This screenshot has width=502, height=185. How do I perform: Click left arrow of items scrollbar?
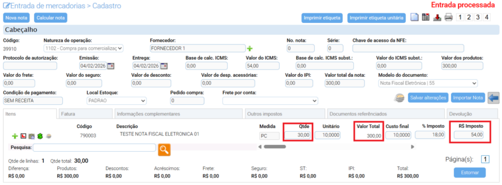[x=260, y=147]
